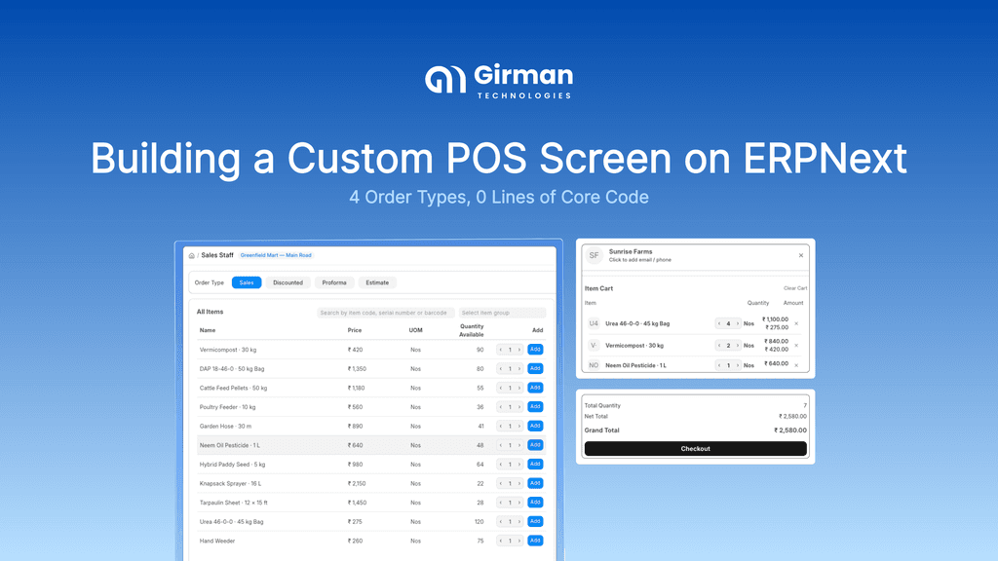The width and height of the screenshot is (998, 561).
Task: Add DAP 18-46-0 50 kg Bag
Action: (x=535, y=368)
